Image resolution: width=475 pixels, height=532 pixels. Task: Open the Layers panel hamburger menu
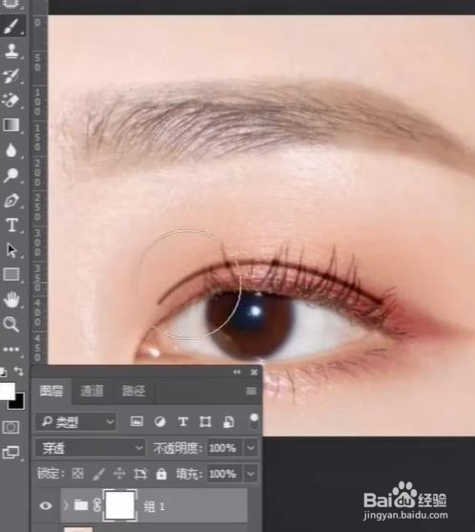251,392
